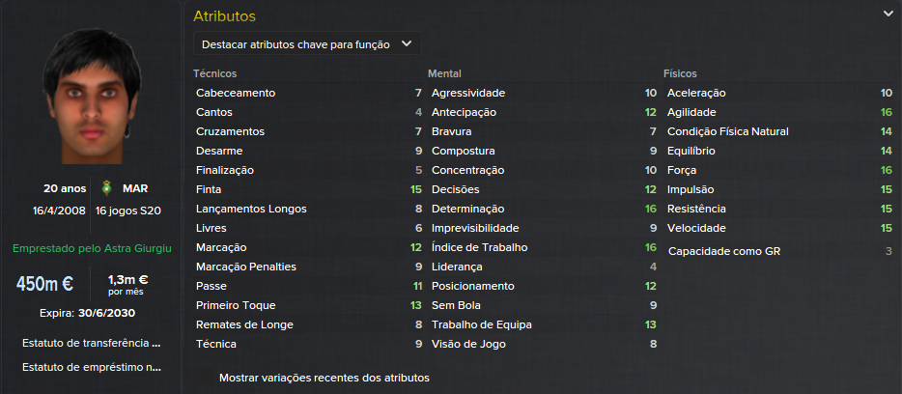Toggle Mostrar variações recentes dos atributos
Viewport: 902px width, 394px height.
pyautogui.click(x=324, y=378)
